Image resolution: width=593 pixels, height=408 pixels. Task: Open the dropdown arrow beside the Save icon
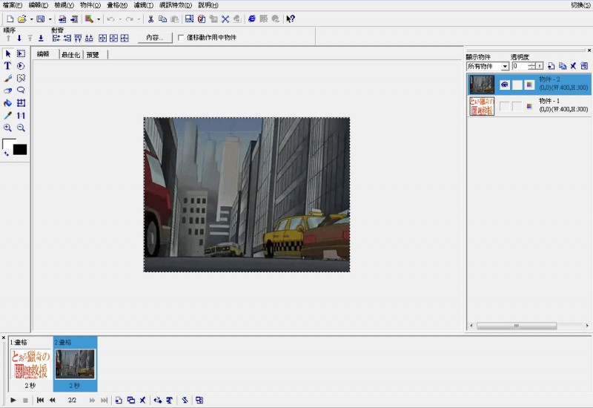50,19
